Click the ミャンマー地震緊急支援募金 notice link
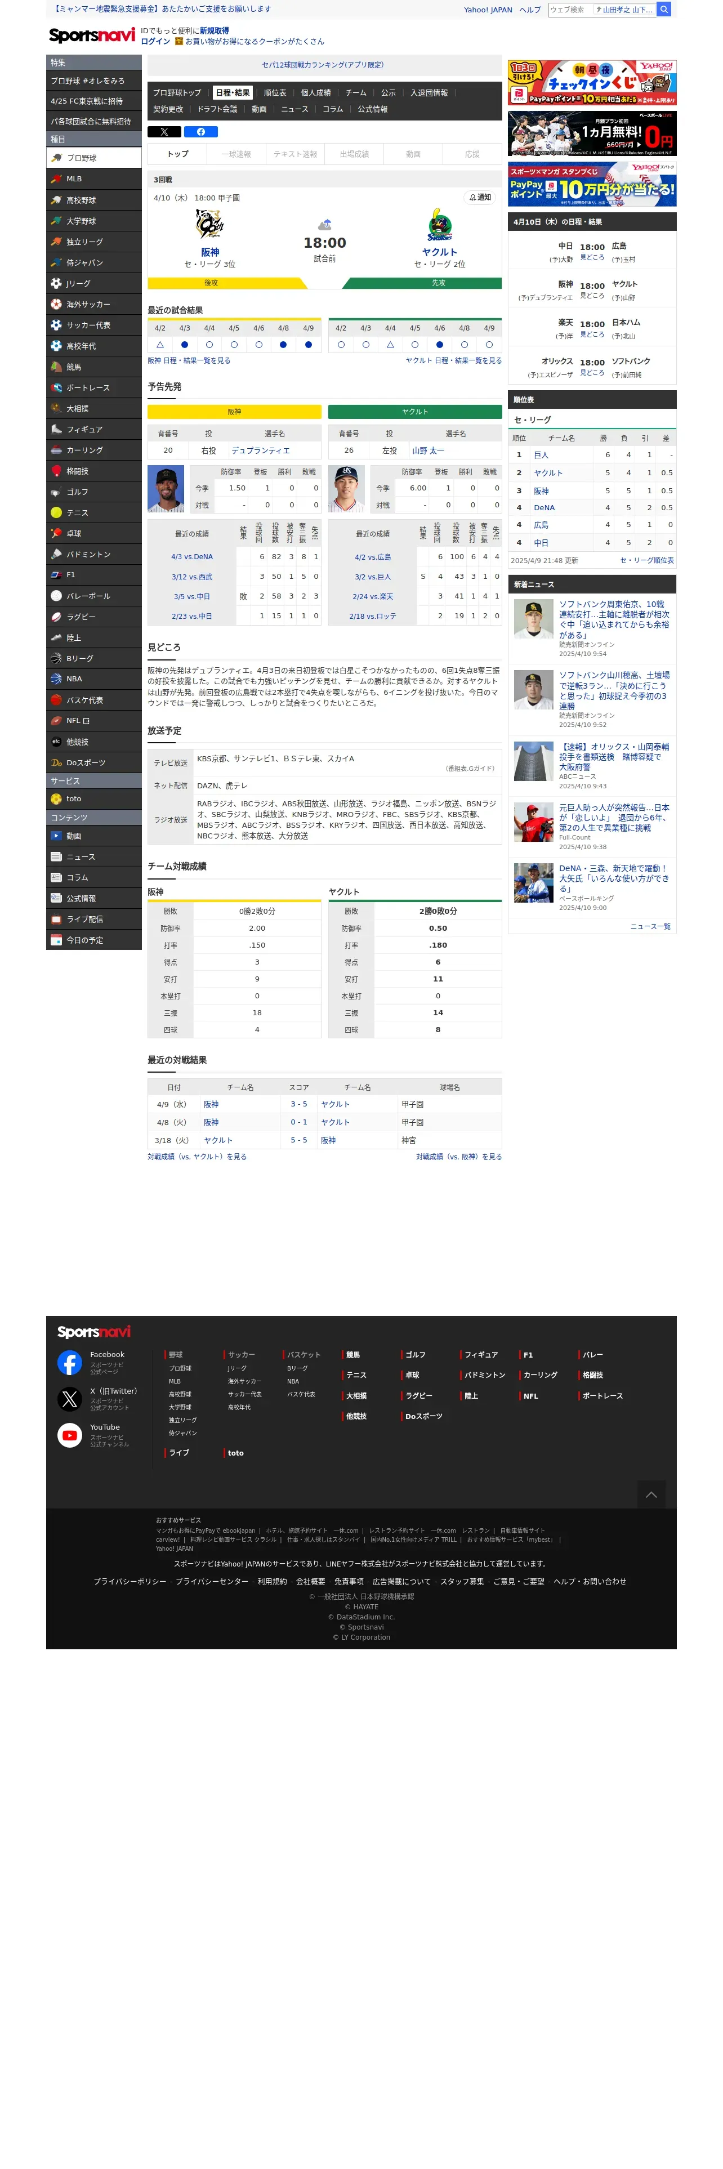 coord(162,8)
